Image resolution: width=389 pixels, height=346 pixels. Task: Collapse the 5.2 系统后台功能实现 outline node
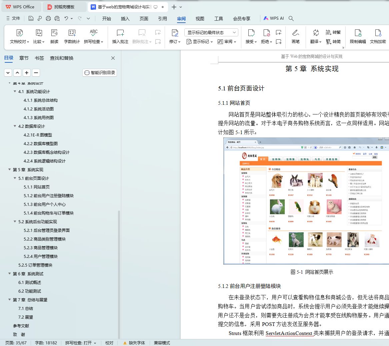[x=15, y=222]
